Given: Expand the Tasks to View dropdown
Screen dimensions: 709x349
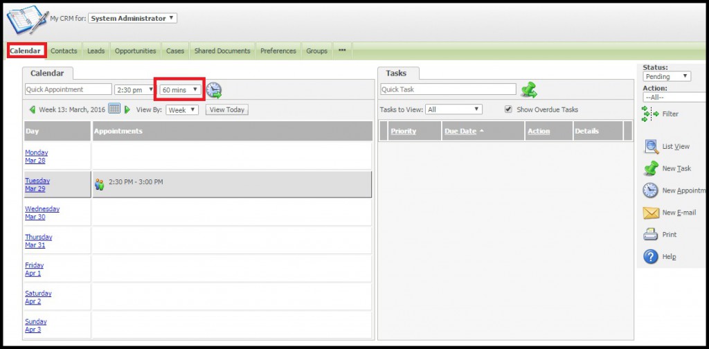Looking at the screenshot, I should coord(454,109).
